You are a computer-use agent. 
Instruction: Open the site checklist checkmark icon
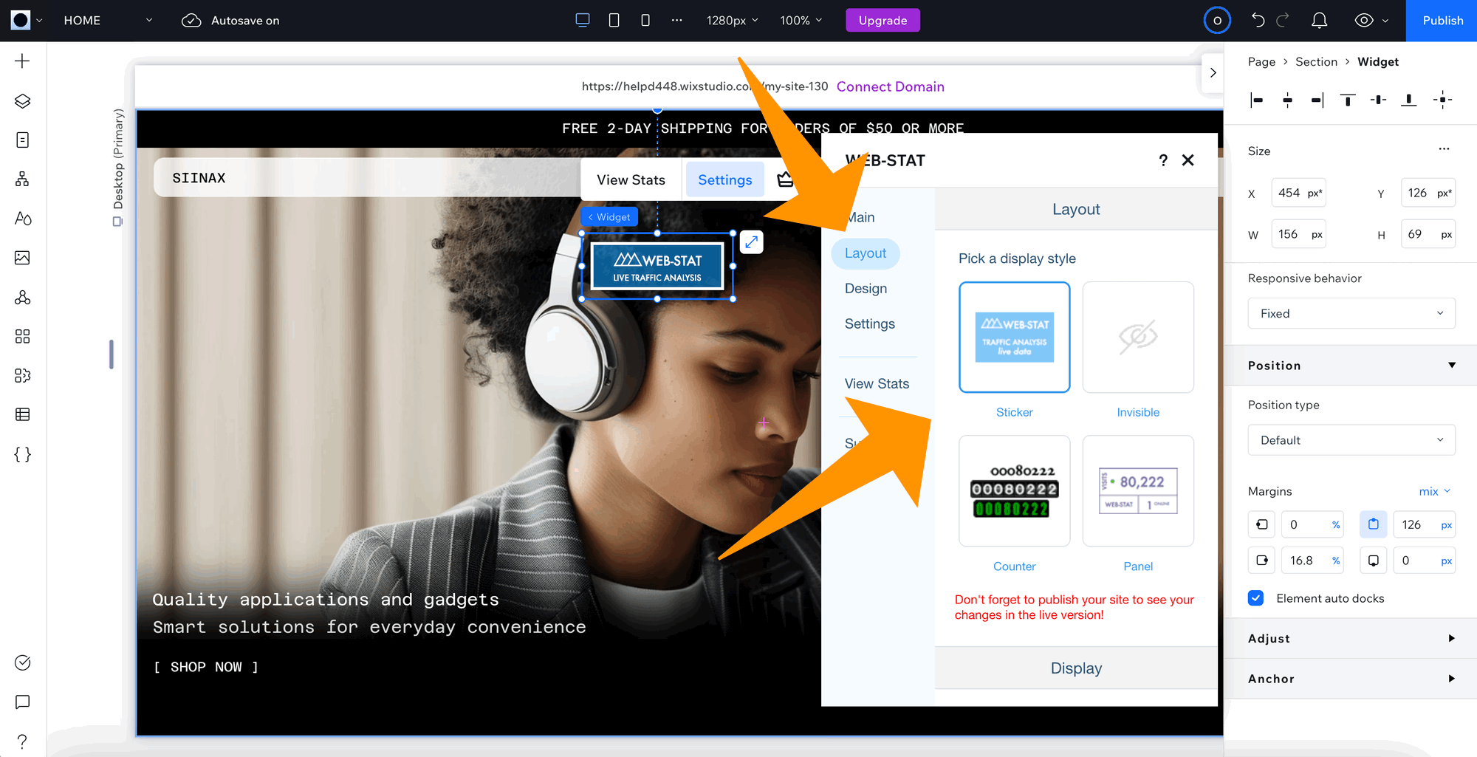pos(22,662)
